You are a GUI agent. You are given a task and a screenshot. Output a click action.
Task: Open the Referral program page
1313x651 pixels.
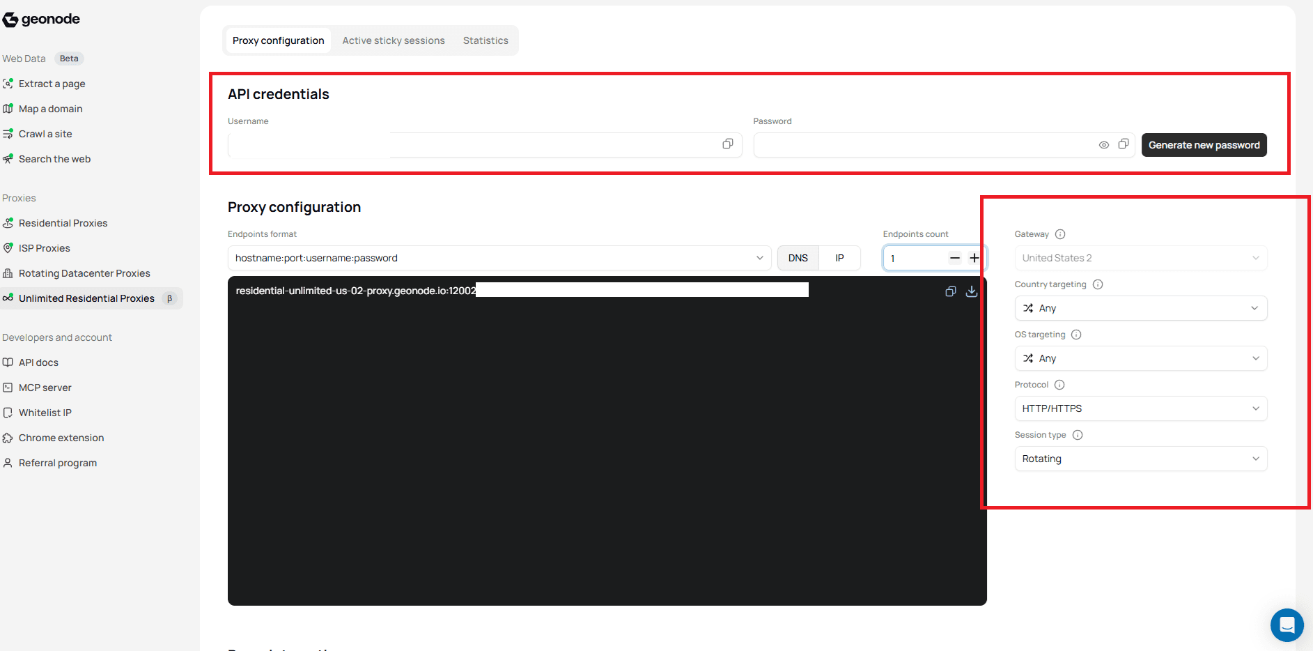(x=58, y=463)
